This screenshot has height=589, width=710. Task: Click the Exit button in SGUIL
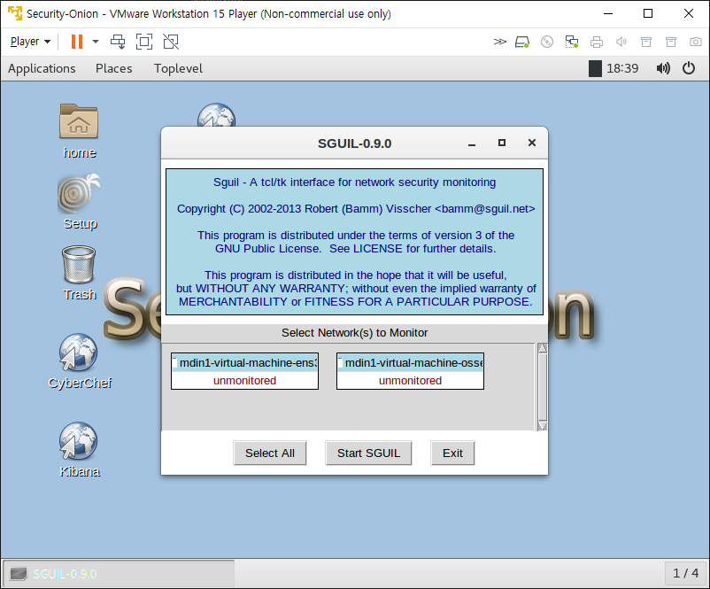(452, 453)
